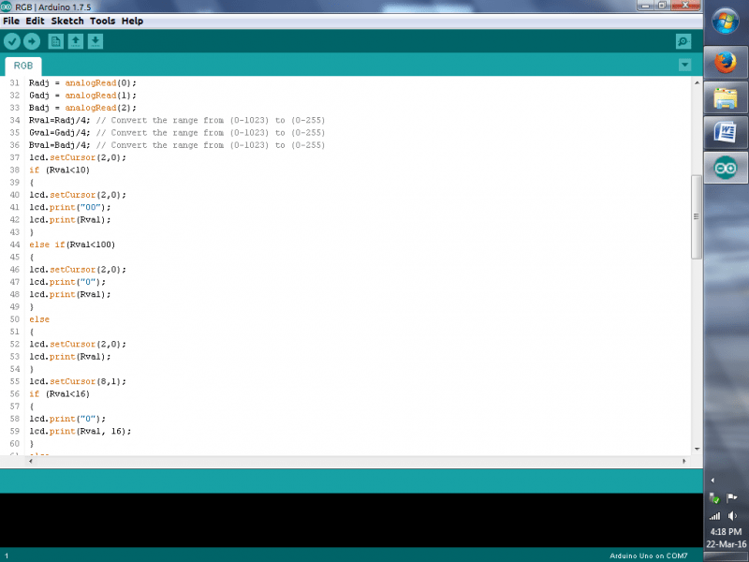The image size is (749, 562).
Task: Select the RGB sketch tab
Action: [x=22, y=66]
